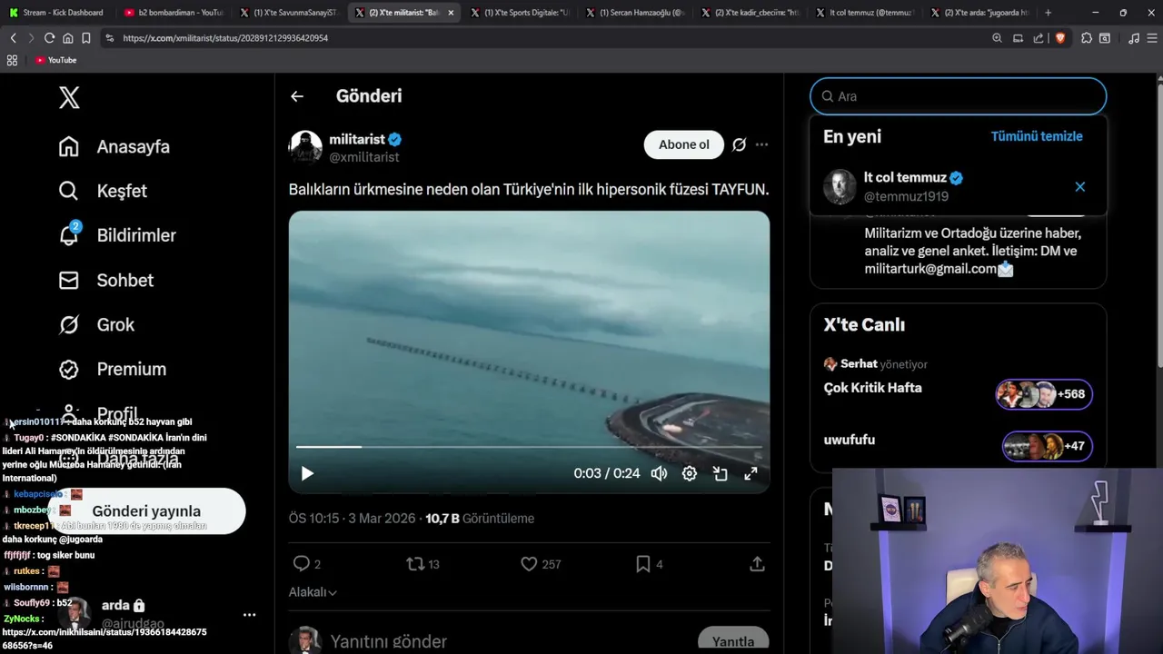Click browser home button
The height and width of the screenshot is (654, 1163).
pos(67,38)
